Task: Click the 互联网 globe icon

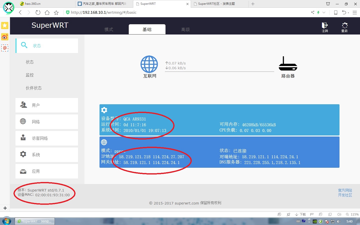Action: click(x=149, y=64)
